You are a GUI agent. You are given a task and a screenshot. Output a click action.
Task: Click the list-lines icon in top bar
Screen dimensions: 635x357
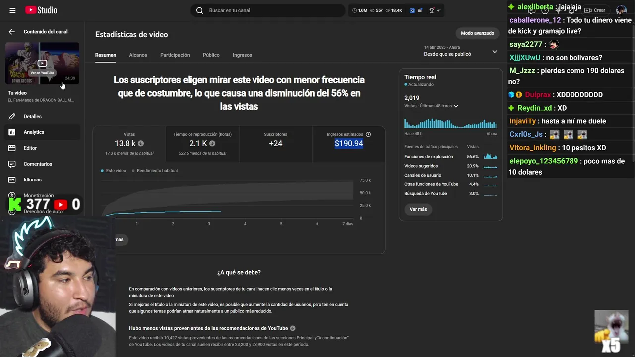click(x=421, y=10)
